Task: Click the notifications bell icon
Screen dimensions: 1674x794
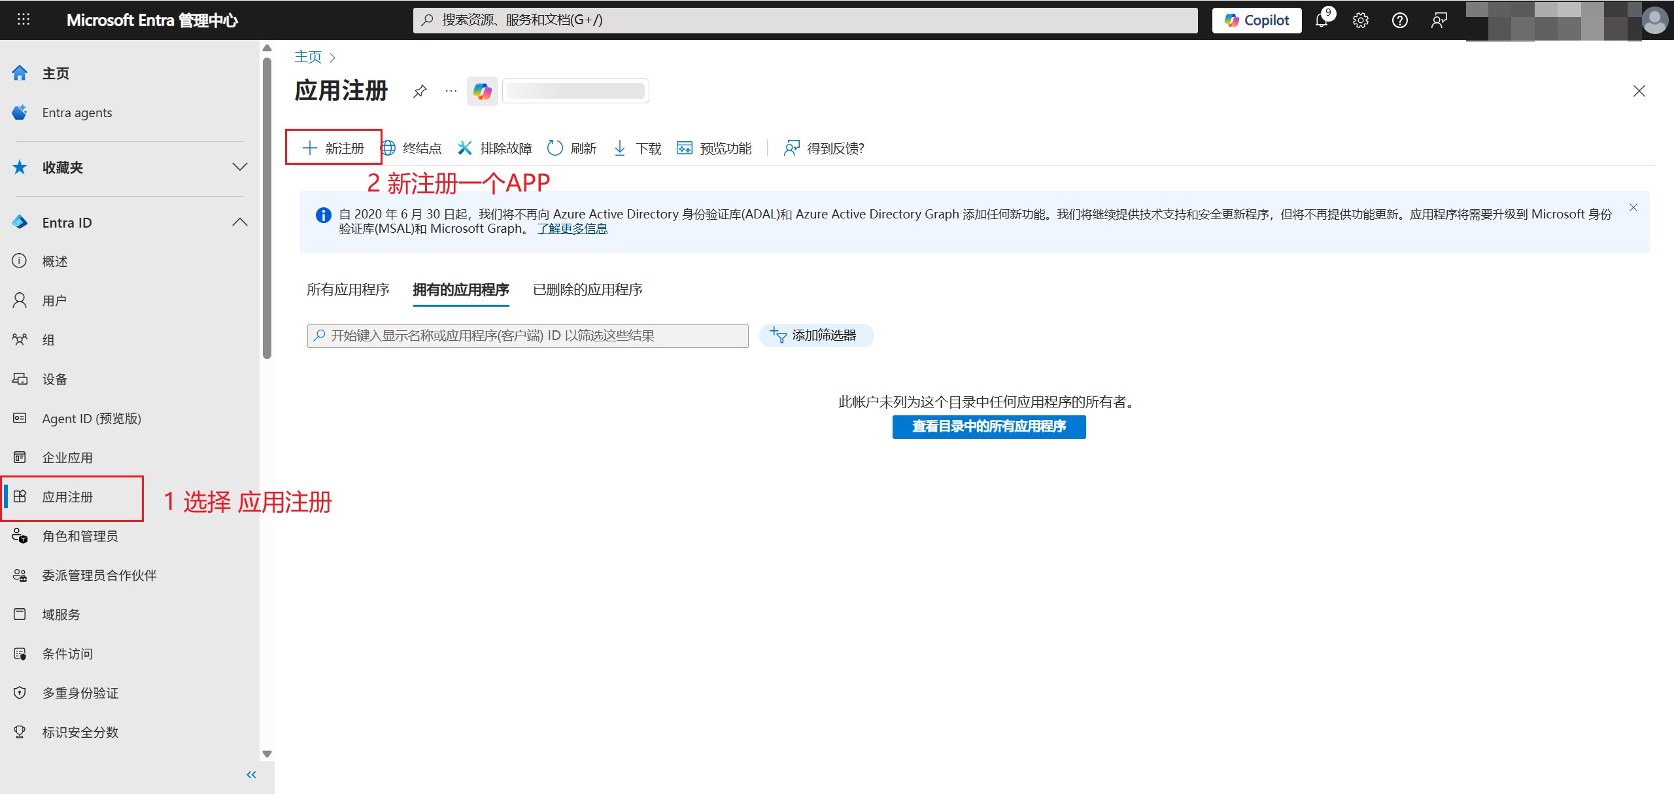Action: pos(1323,20)
